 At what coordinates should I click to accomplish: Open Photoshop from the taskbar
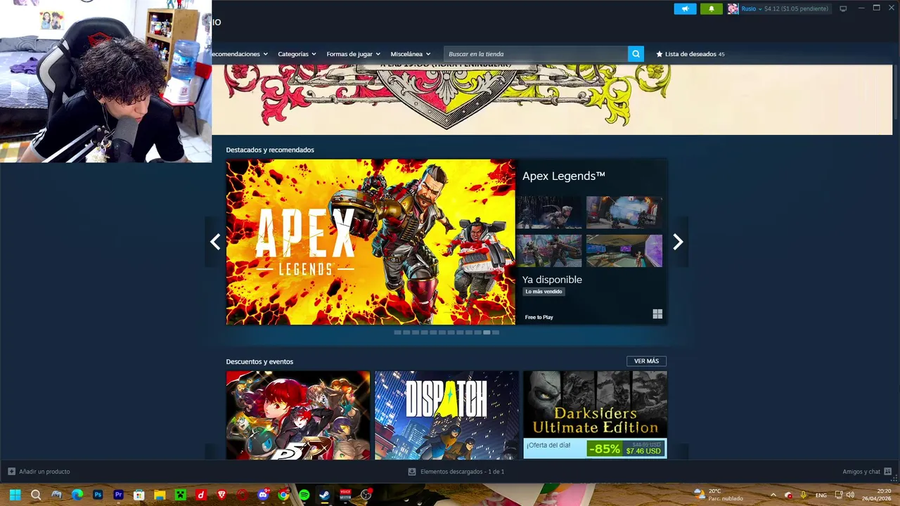(98, 495)
